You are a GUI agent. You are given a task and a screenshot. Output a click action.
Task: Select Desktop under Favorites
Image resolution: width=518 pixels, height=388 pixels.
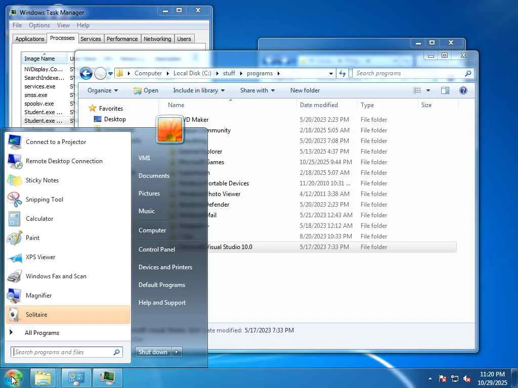(110, 119)
